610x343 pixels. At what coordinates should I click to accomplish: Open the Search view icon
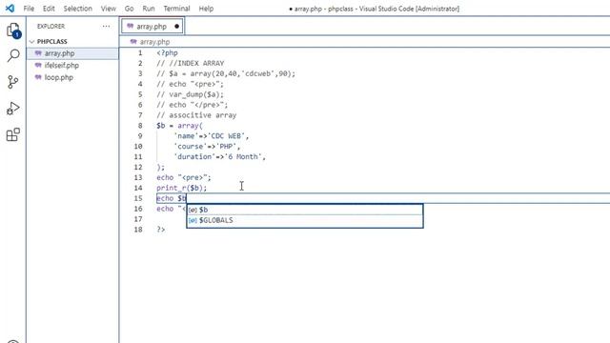13,55
